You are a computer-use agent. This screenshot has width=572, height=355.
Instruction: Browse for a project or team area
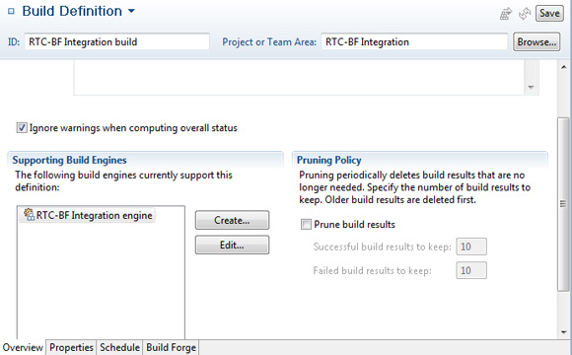pyautogui.click(x=536, y=42)
